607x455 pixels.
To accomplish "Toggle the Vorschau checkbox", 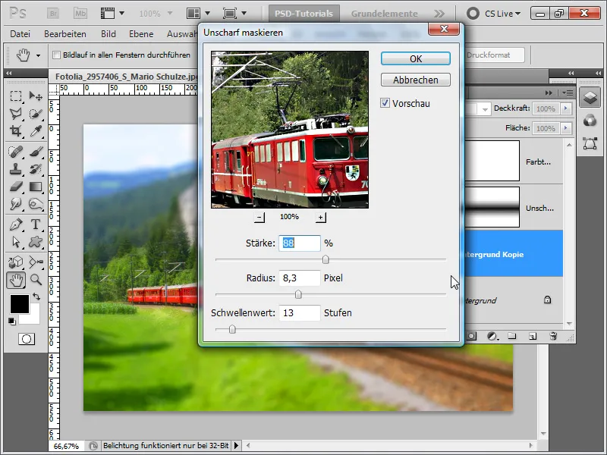I will pos(385,103).
